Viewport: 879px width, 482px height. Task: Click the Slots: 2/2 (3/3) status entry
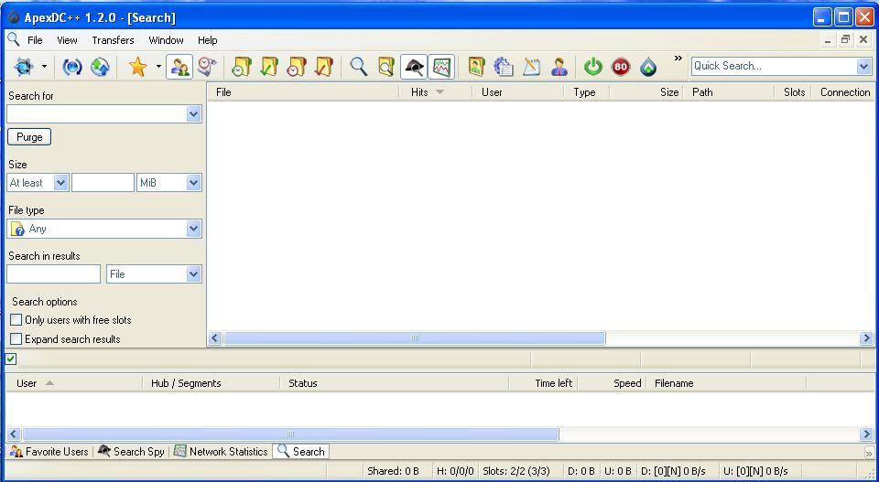[x=516, y=471]
